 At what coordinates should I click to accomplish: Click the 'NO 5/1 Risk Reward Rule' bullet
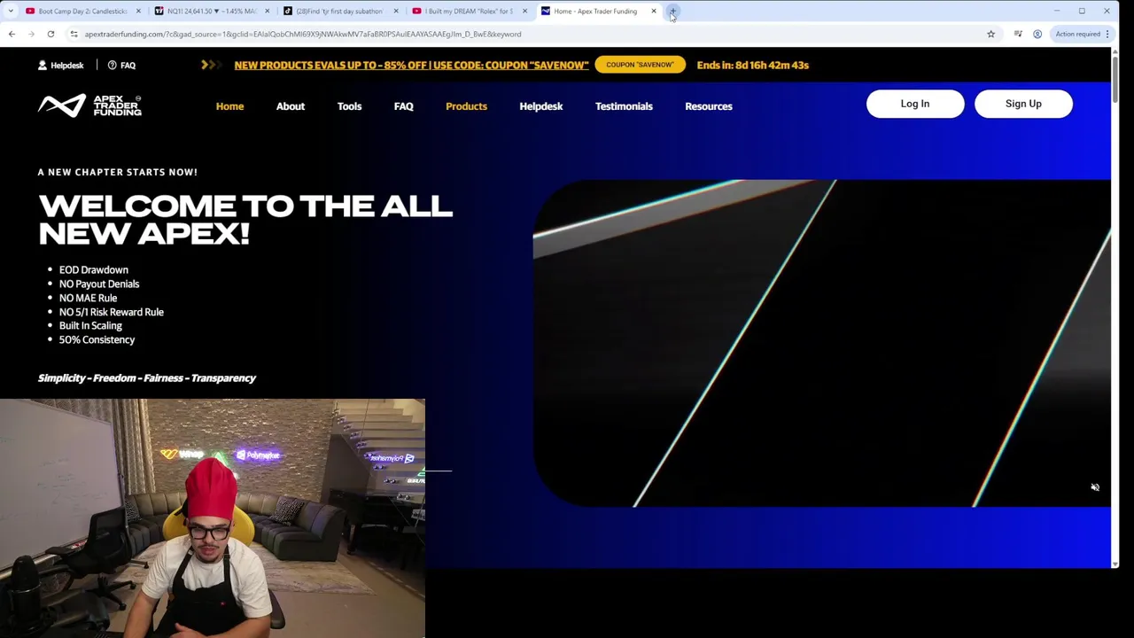tap(111, 312)
